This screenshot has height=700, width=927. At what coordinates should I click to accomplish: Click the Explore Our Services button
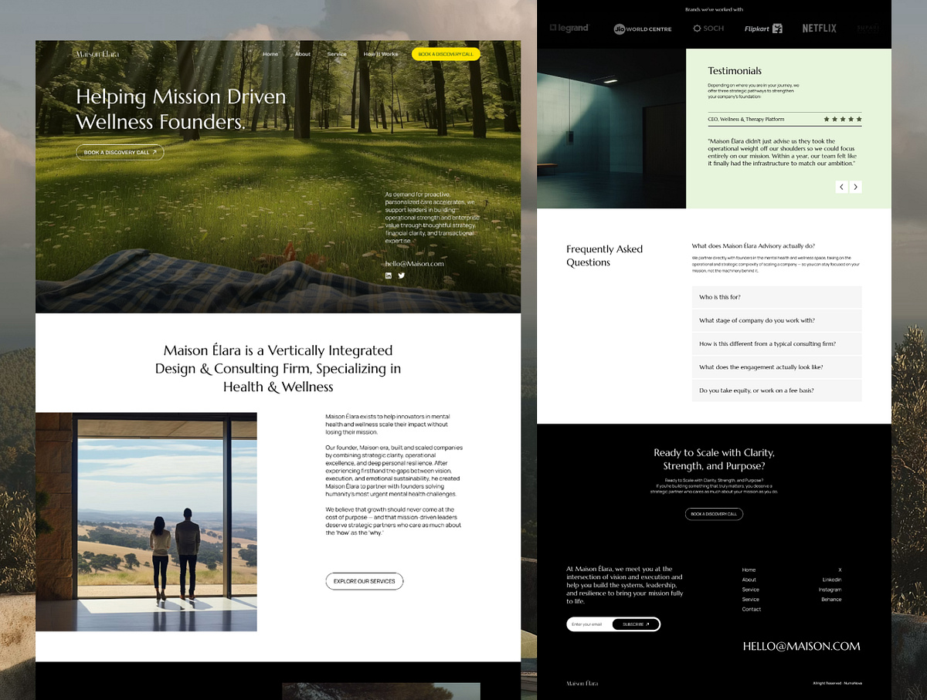pos(365,581)
